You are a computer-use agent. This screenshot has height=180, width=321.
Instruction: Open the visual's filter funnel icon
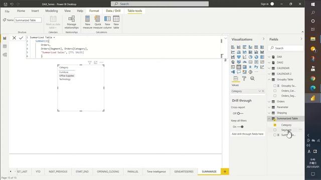coord(90,62)
